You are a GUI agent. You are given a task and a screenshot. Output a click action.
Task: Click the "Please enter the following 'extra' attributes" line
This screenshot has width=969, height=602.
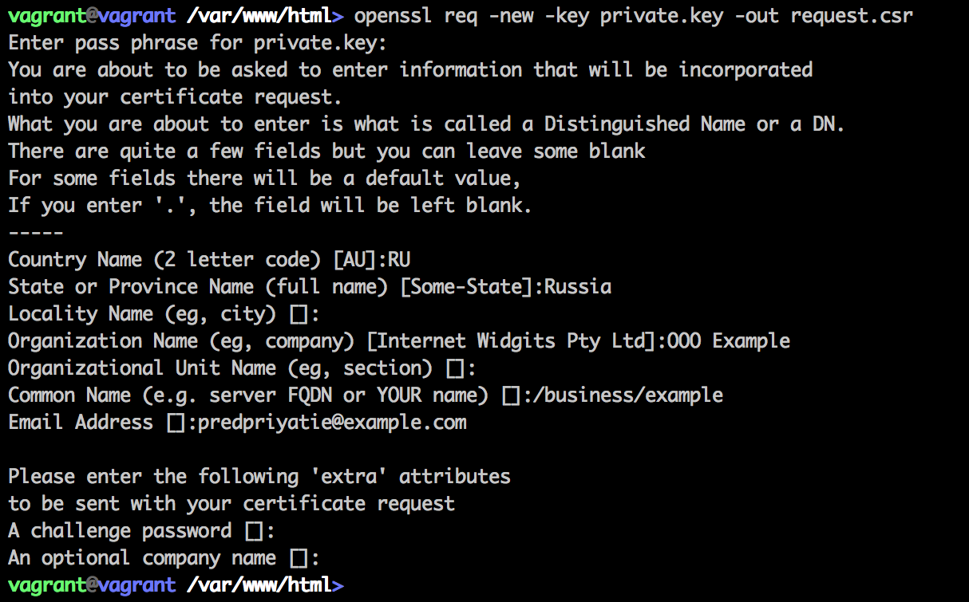point(259,476)
